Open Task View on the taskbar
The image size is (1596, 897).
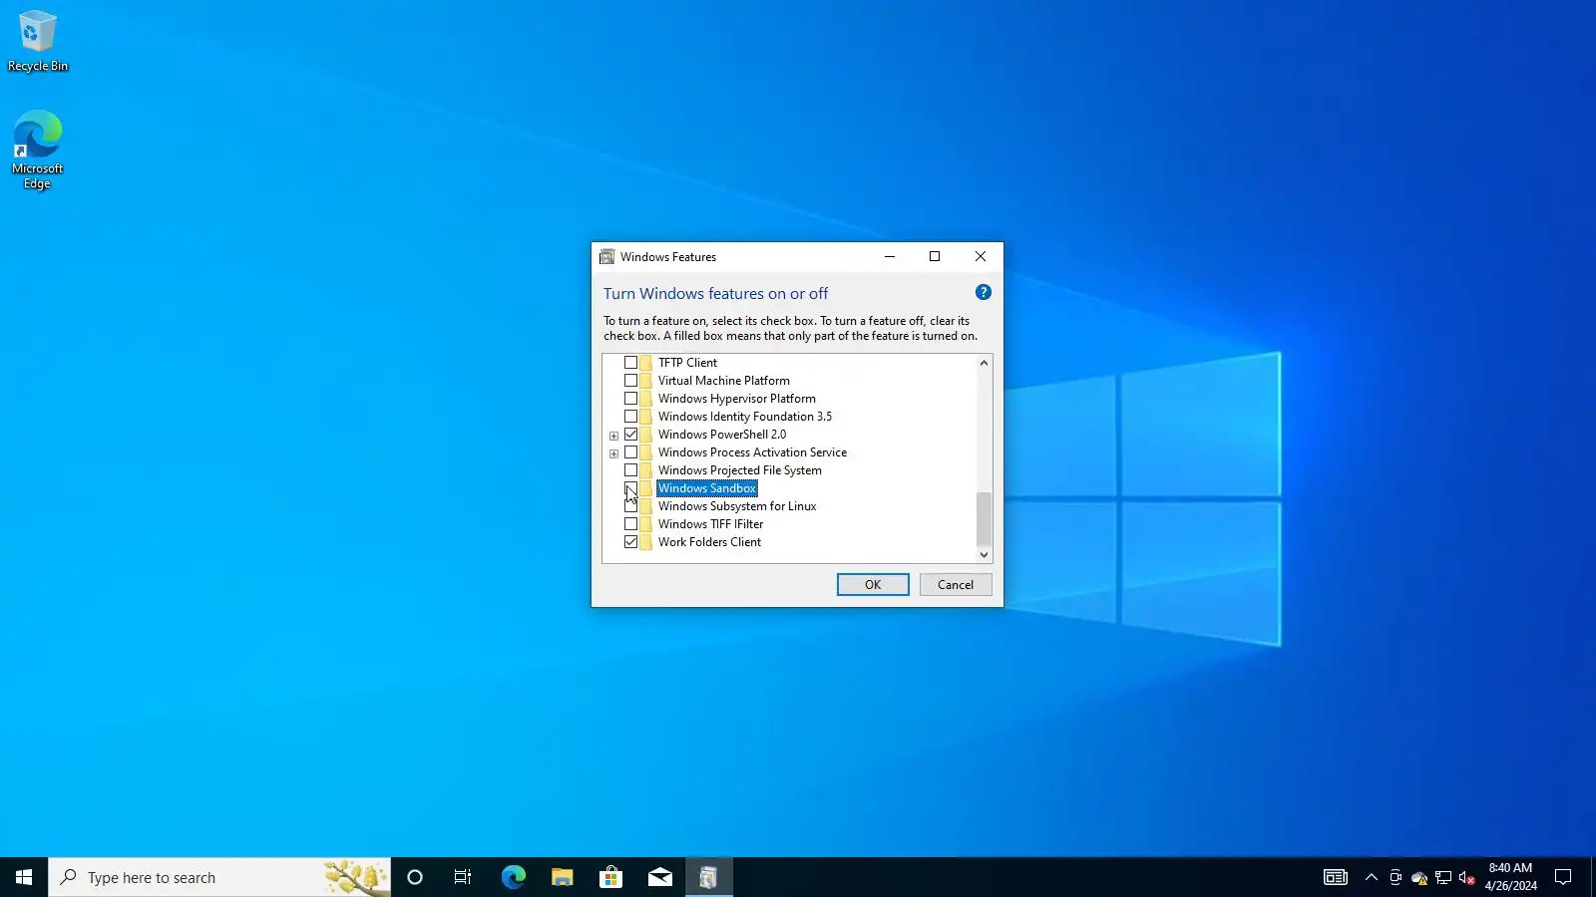pyautogui.click(x=463, y=877)
